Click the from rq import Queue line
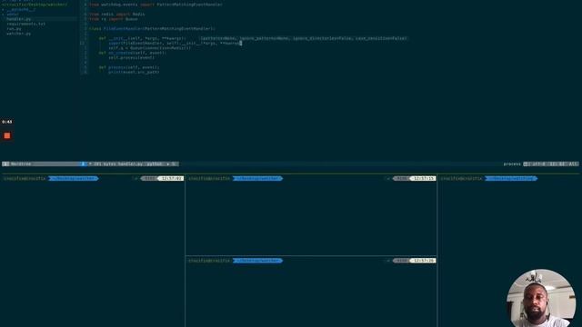This screenshot has width=582, height=327. 113,19
